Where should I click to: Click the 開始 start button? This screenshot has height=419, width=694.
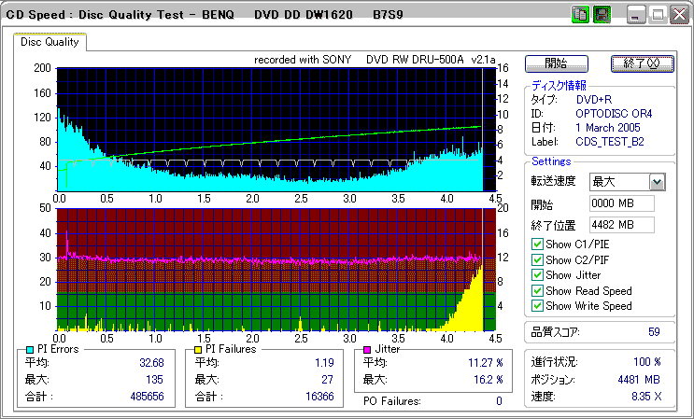click(x=557, y=63)
